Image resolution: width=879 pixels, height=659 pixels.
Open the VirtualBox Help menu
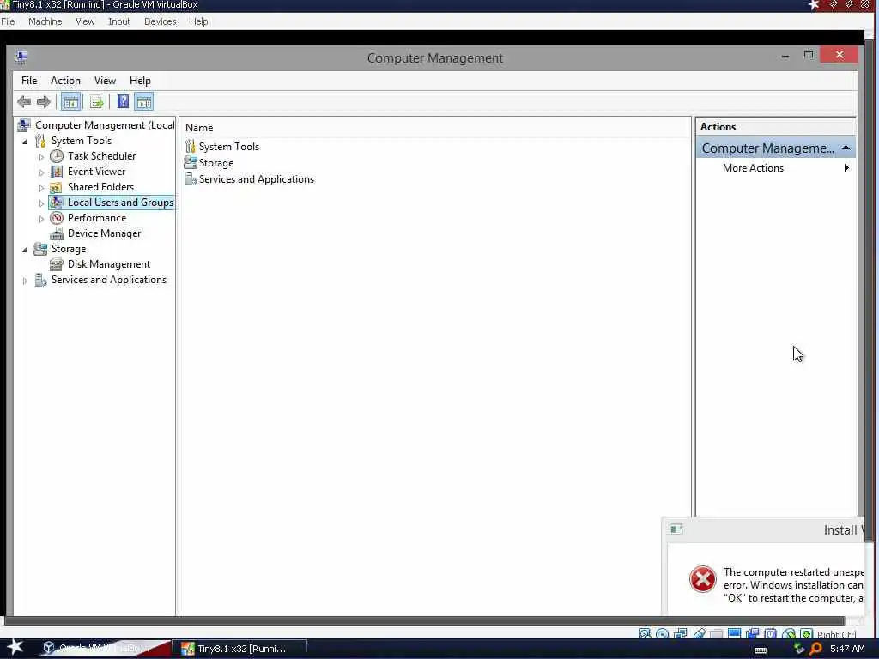click(x=199, y=21)
